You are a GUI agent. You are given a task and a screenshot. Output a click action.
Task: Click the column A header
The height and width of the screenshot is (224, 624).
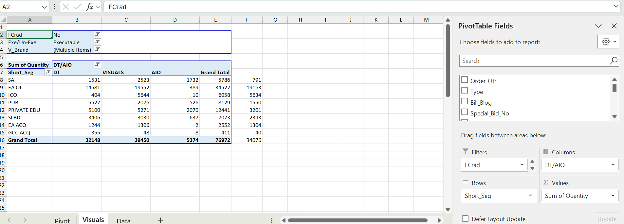click(30, 20)
